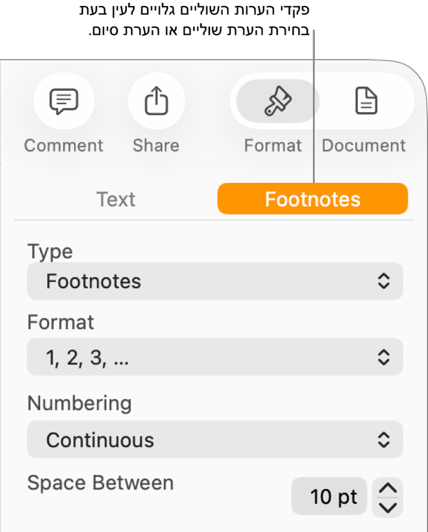Select the Footnotes tab
Viewport: 428px width, 532px height.
click(x=312, y=199)
